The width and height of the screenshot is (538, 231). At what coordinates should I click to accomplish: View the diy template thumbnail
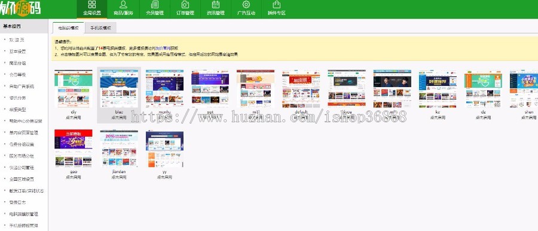coord(73,89)
